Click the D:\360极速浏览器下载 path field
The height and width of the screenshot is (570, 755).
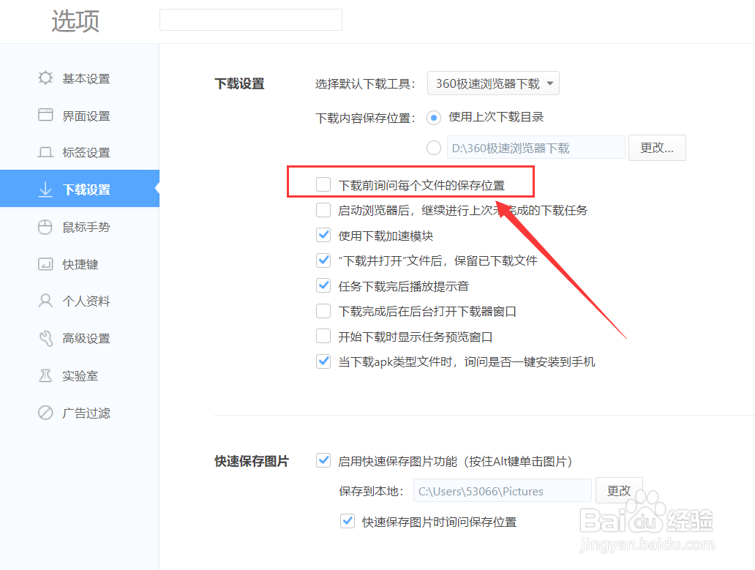[536, 147]
